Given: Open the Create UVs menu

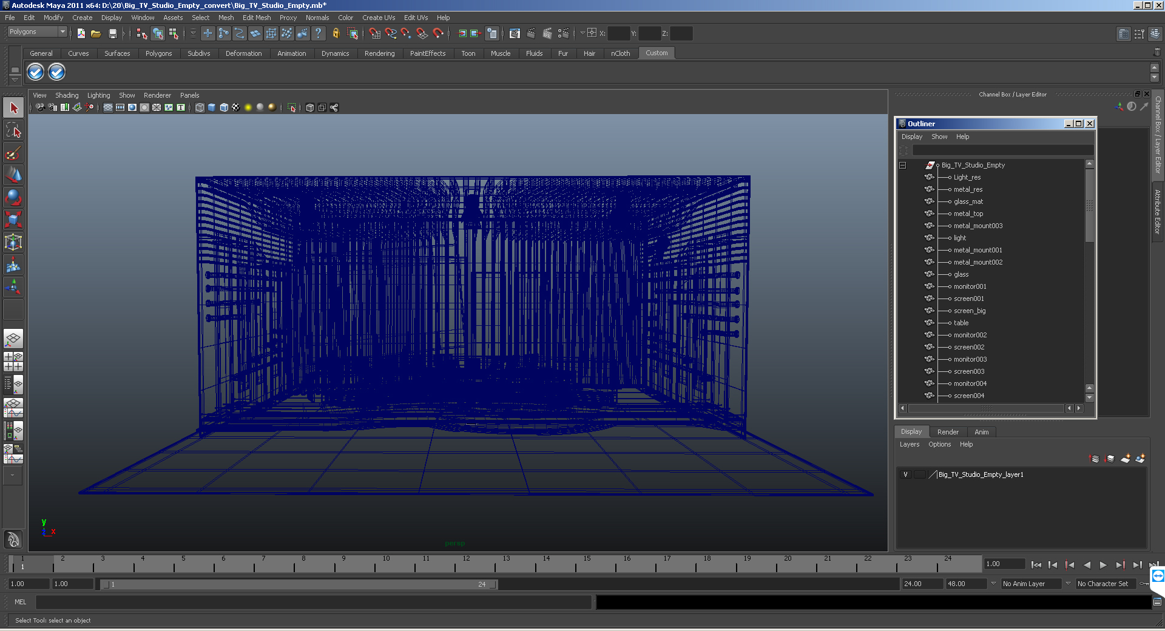Looking at the screenshot, I should click(x=379, y=18).
